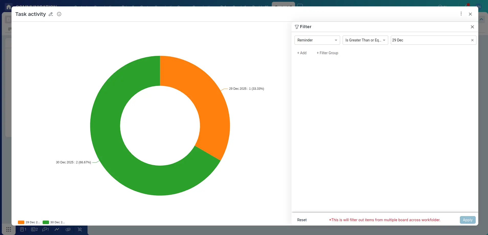
Task: Click the orange 29 Dec color swatch in legend
Action: coord(20,222)
